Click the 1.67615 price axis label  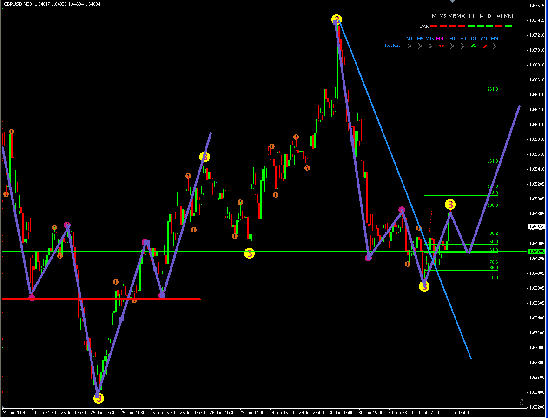pos(537,5)
